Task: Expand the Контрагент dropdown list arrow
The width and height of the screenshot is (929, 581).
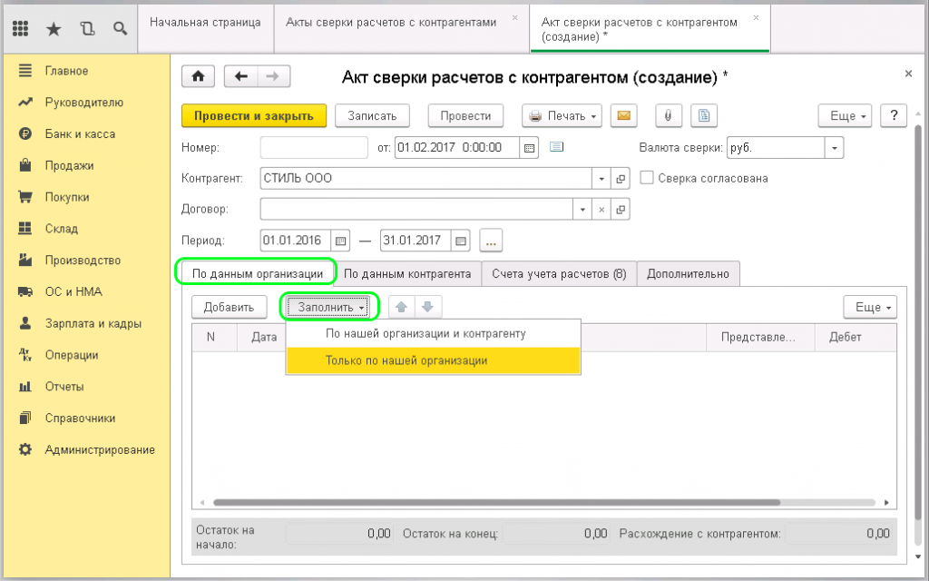Action: 601,178
